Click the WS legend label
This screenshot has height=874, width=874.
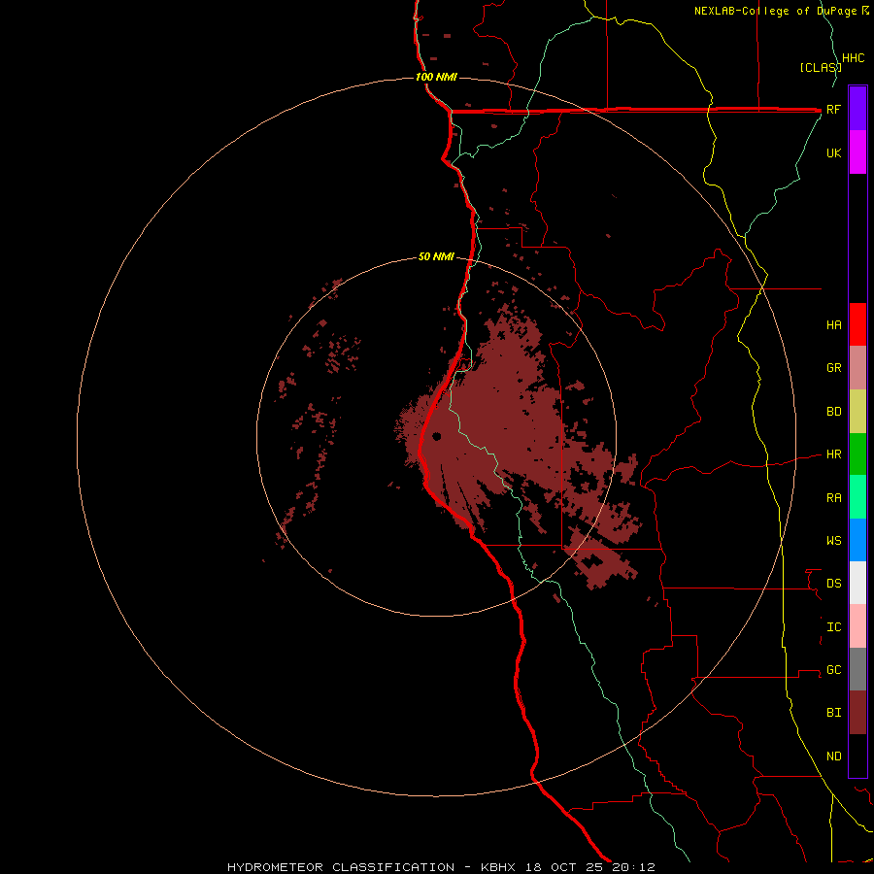[834, 541]
